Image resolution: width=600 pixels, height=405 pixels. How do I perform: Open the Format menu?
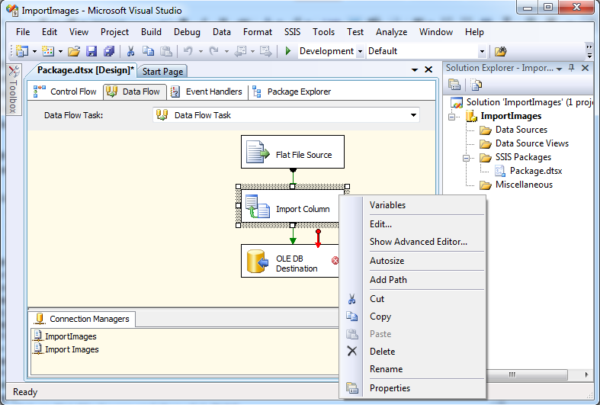click(x=258, y=32)
